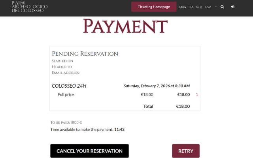Screen dimensions: 253x158
Task: Click the search magnifier icon
Action: coord(222,7)
